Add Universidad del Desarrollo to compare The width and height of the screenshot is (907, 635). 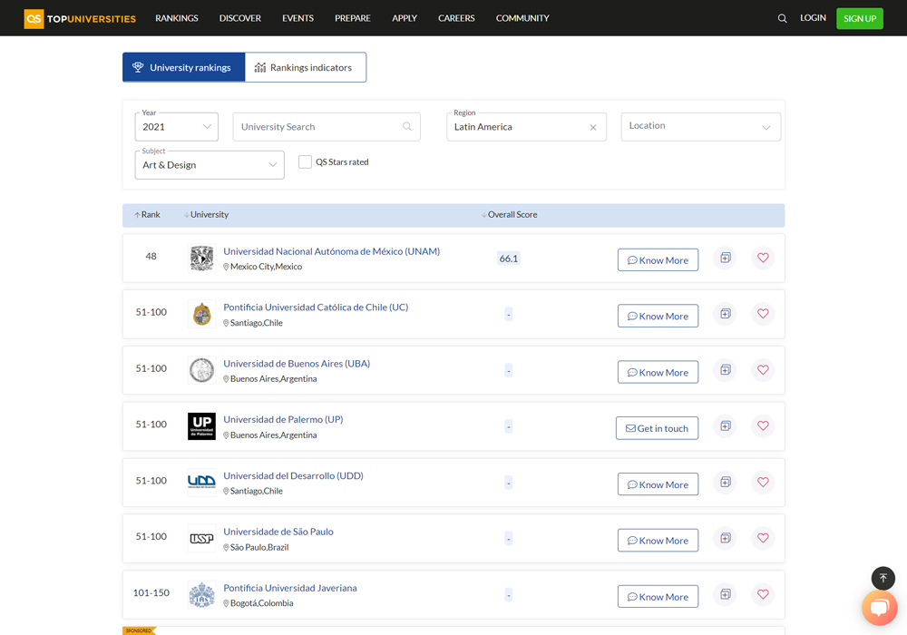tap(726, 483)
